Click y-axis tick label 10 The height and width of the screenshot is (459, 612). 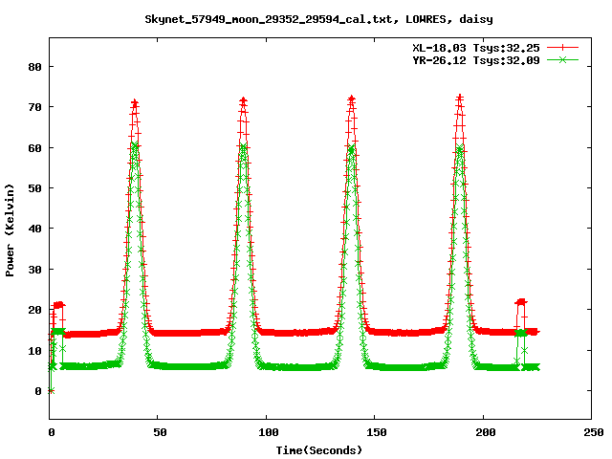click(x=34, y=351)
